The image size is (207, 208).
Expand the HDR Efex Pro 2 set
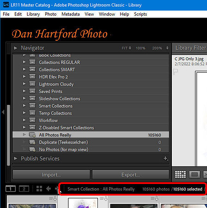click(24, 76)
